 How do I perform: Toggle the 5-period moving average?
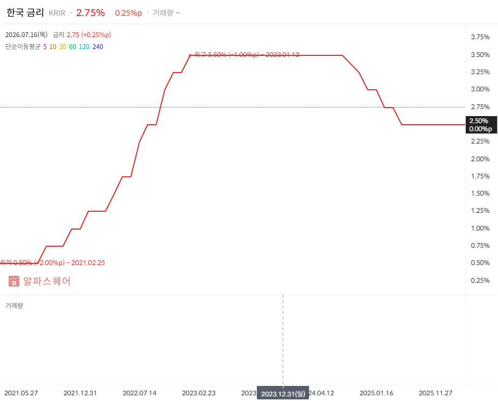45,47
